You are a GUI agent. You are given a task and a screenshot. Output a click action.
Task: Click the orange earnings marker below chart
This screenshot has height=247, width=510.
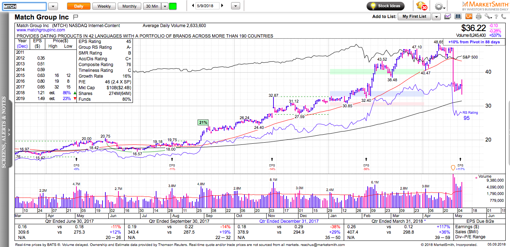453,168
